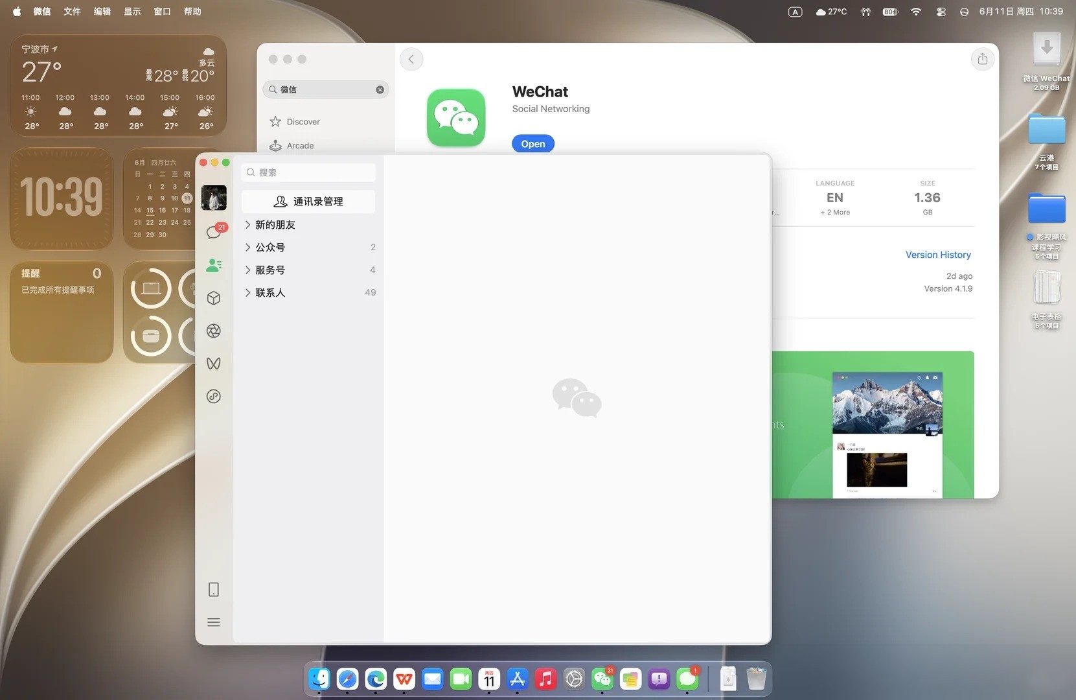Click the App Store back arrow button

pyautogui.click(x=411, y=59)
